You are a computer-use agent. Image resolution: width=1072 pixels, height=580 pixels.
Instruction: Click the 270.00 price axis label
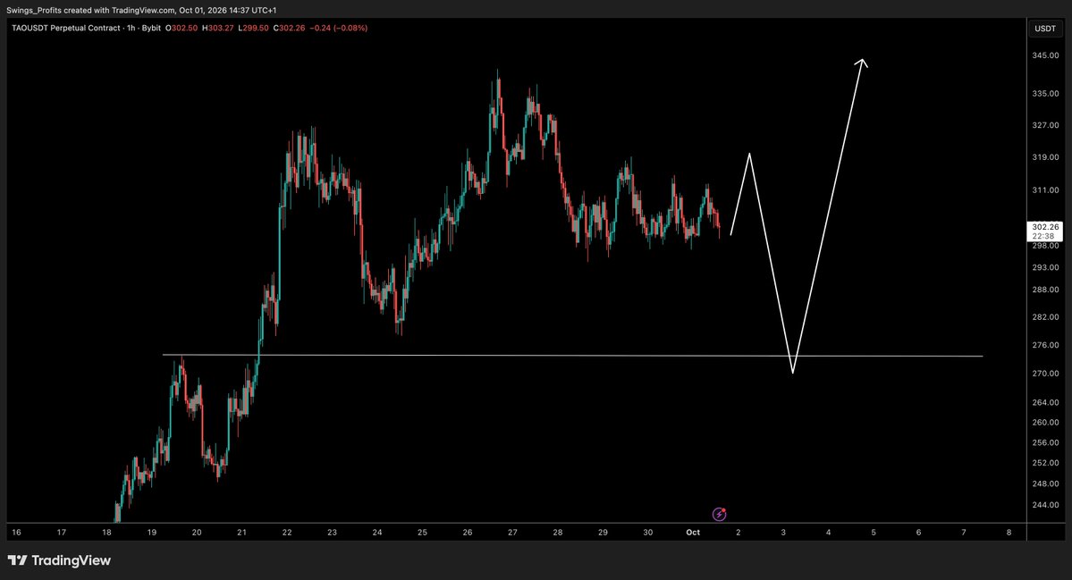[1045, 374]
